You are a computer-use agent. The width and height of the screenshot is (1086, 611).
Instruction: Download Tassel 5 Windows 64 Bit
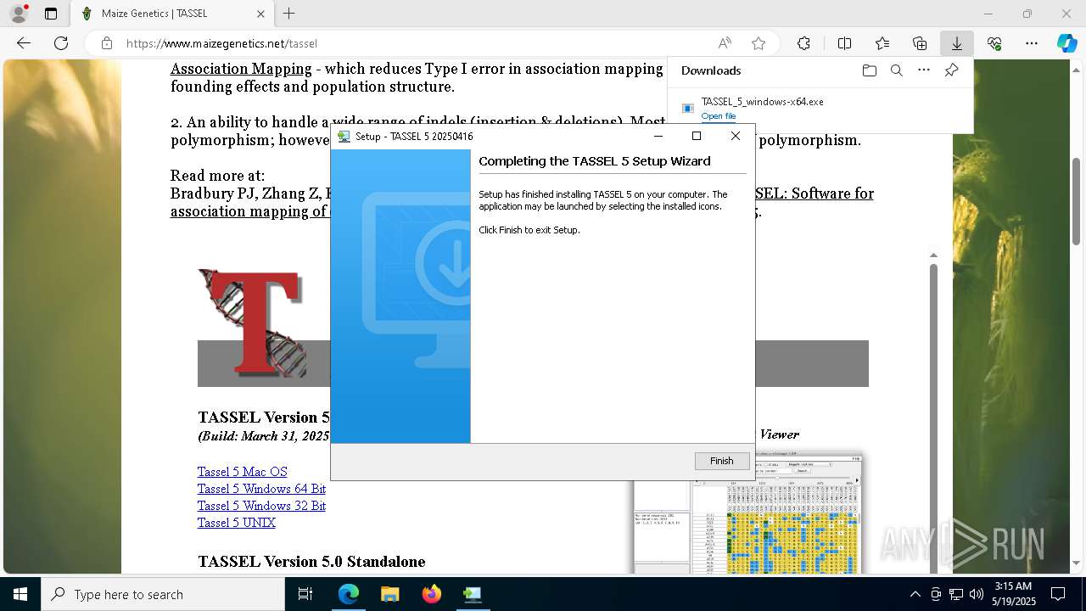click(x=261, y=489)
